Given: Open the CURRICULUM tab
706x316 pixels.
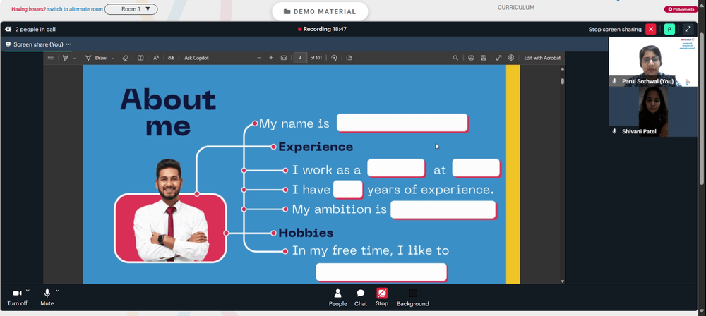Looking at the screenshot, I should point(516,8).
